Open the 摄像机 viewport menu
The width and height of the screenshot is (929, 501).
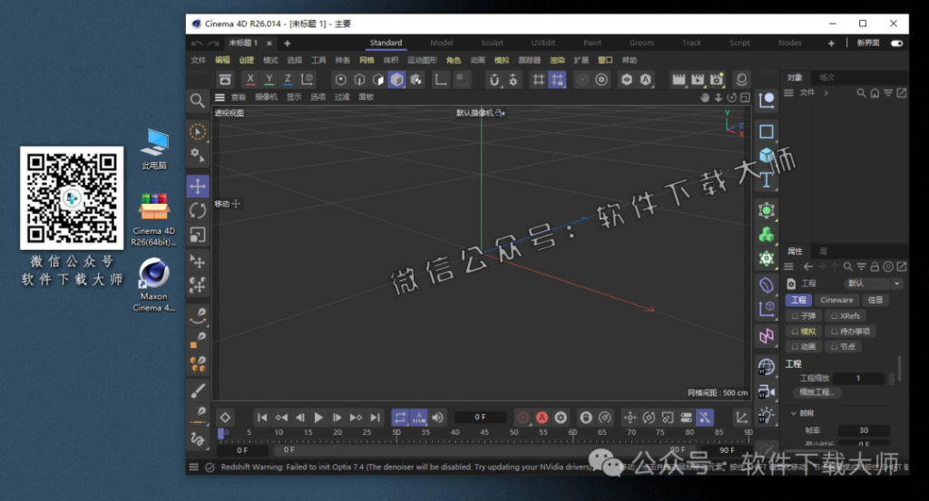tap(266, 97)
